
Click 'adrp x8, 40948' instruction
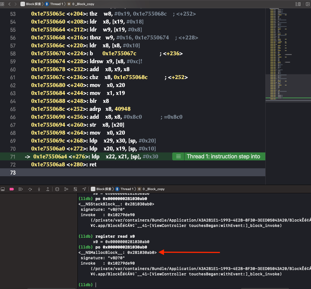(x=110, y=109)
